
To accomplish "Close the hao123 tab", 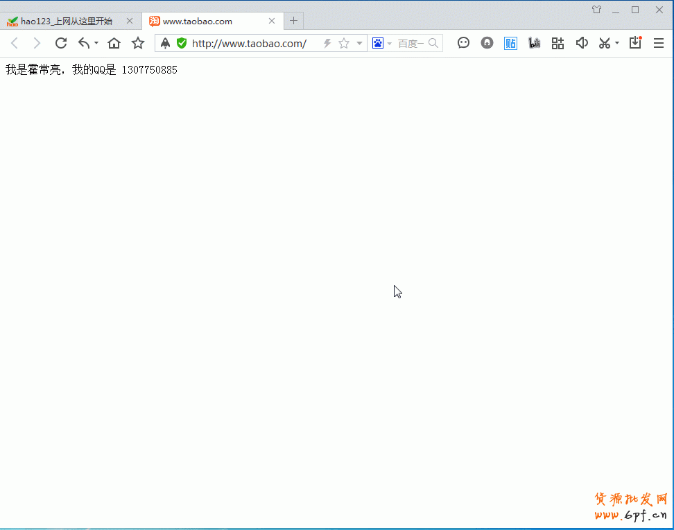I will click(130, 21).
